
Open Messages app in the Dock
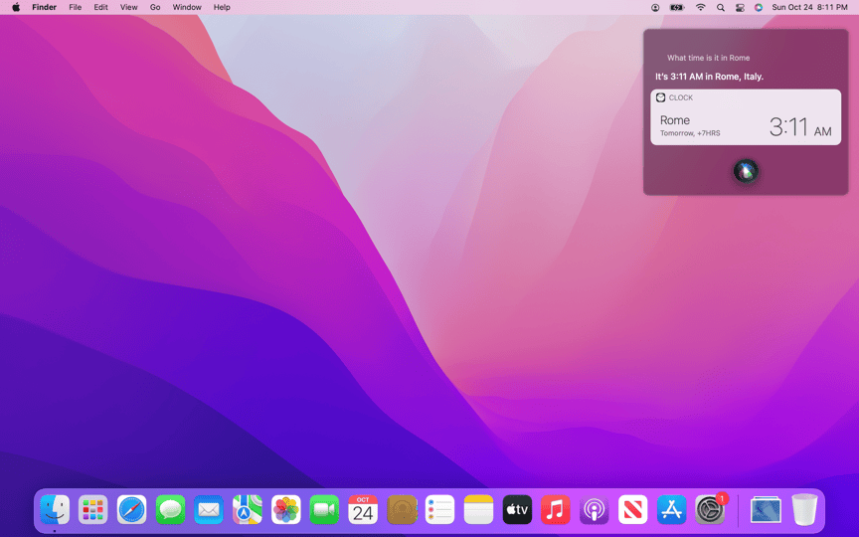coord(170,509)
